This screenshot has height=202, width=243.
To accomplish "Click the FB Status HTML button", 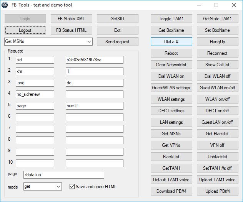I will click(72, 30).
